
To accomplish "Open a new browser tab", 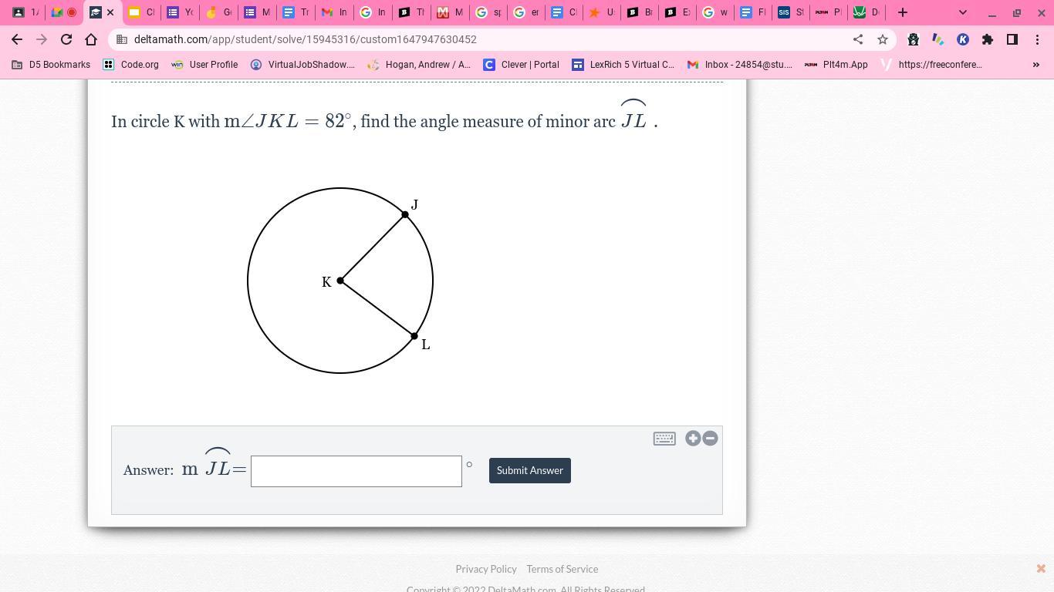I will (903, 12).
